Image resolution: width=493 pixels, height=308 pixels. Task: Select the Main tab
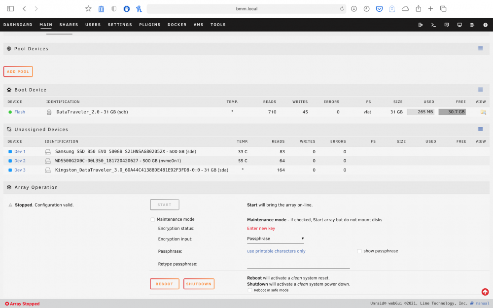[x=46, y=25]
